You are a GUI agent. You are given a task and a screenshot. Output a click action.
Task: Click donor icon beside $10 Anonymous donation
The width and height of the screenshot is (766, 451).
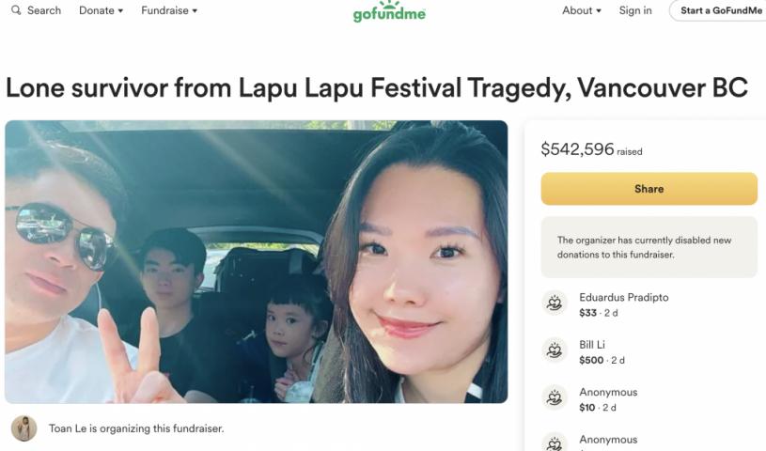(x=555, y=397)
